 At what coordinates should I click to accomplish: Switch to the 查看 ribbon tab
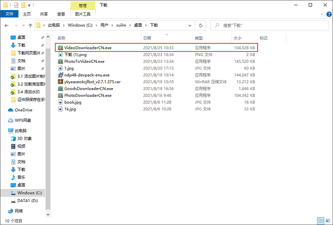61,14
